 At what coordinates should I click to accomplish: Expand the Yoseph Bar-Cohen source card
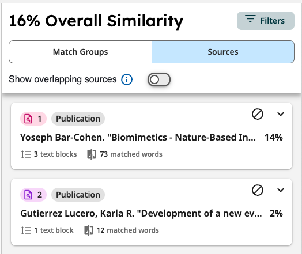click(281, 114)
